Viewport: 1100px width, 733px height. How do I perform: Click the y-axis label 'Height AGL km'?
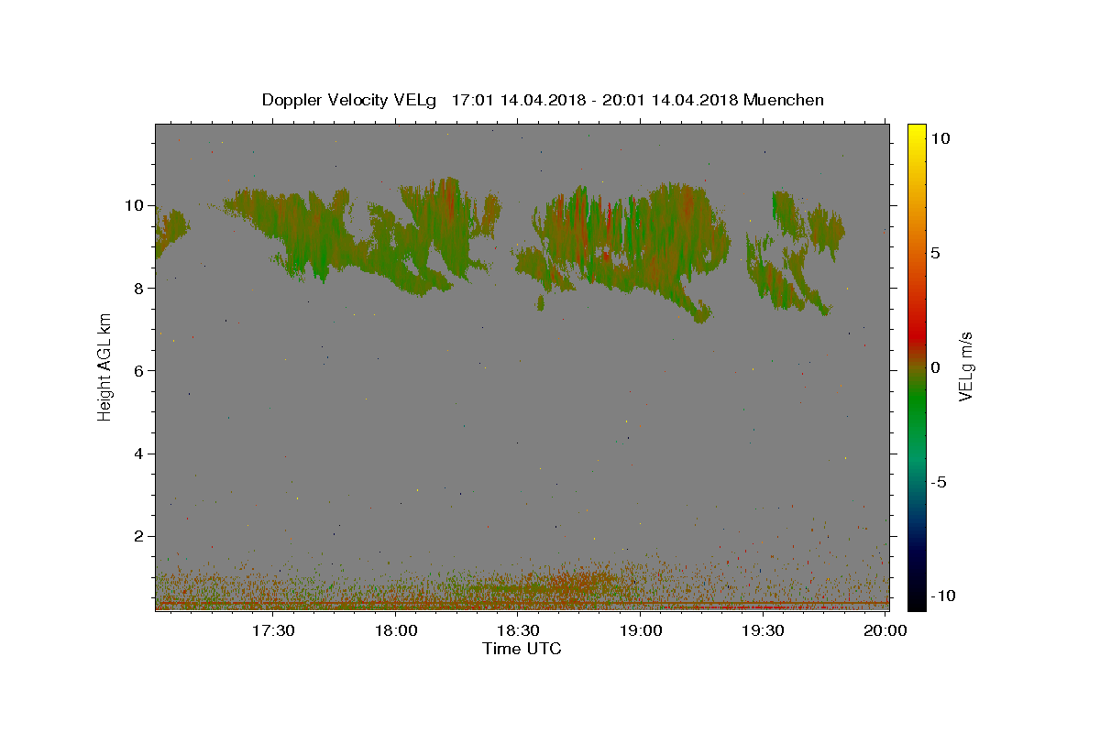point(105,367)
